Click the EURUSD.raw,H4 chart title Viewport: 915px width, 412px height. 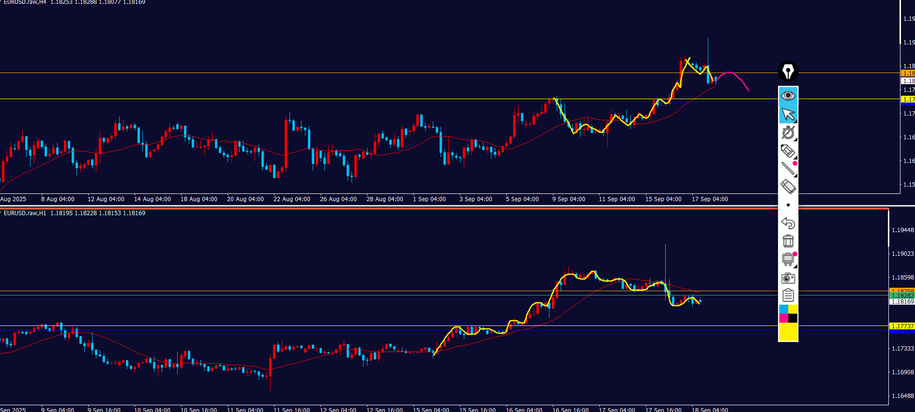pyautogui.click(x=25, y=2)
